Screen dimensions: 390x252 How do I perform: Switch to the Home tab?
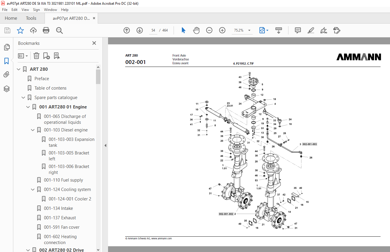click(x=11, y=18)
